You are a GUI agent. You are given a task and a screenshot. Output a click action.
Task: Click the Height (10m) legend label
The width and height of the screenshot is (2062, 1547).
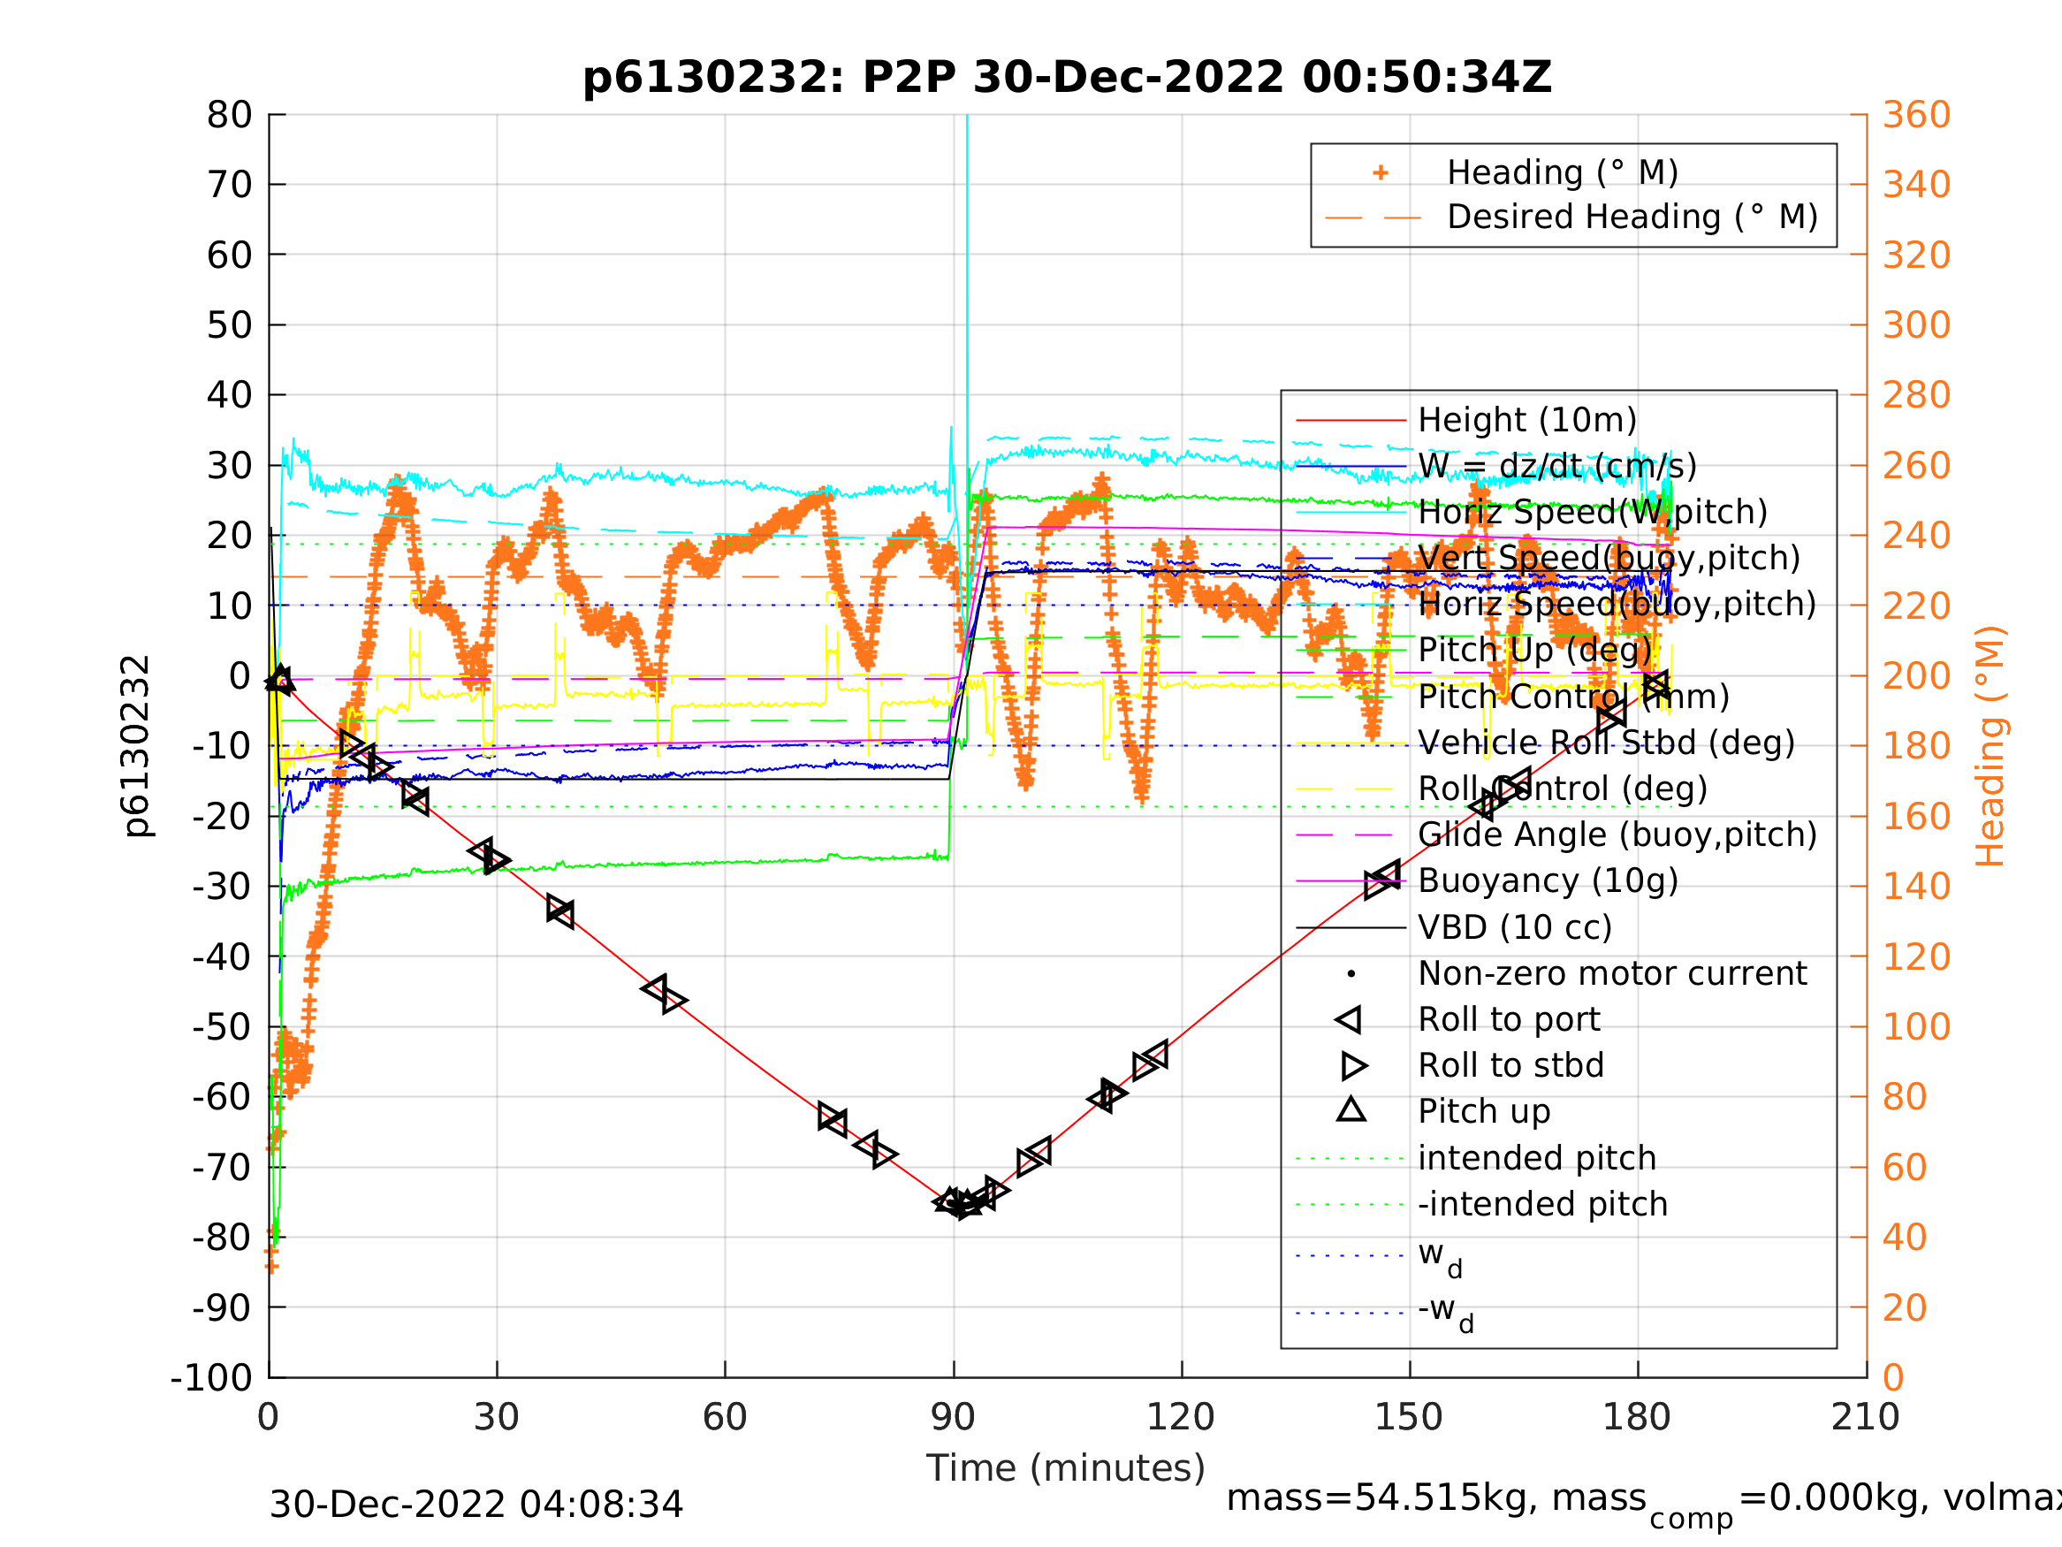(1527, 421)
